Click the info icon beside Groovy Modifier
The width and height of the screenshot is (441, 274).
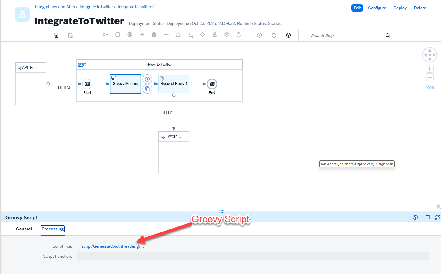147,79
